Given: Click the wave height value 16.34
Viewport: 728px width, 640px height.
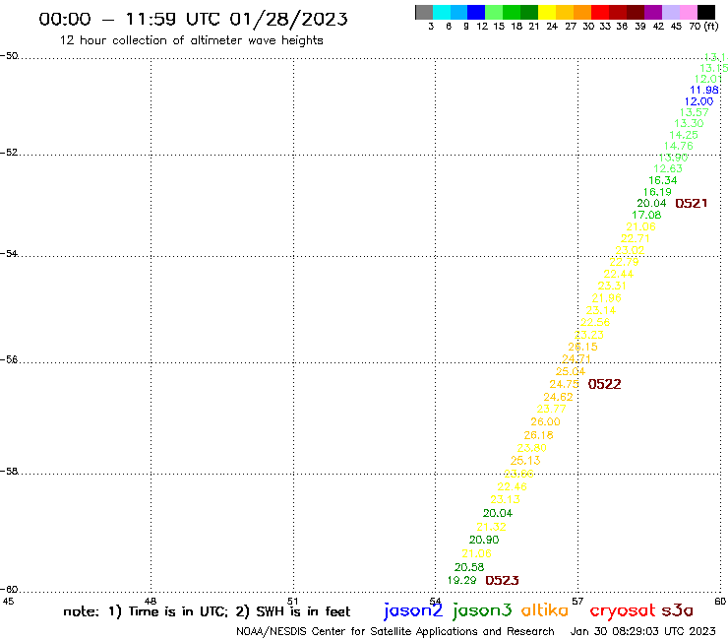Looking at the screenshot, I should point(663,180).
